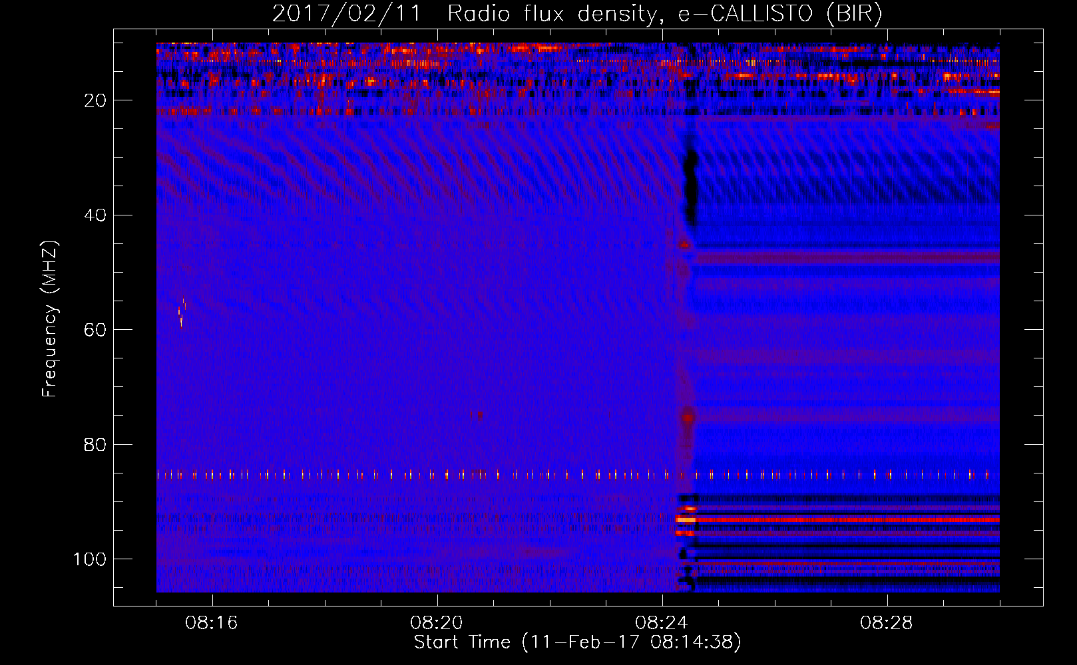Click the 08:16 time tick label
1077x665 pixels.
[x=212, y=623]
